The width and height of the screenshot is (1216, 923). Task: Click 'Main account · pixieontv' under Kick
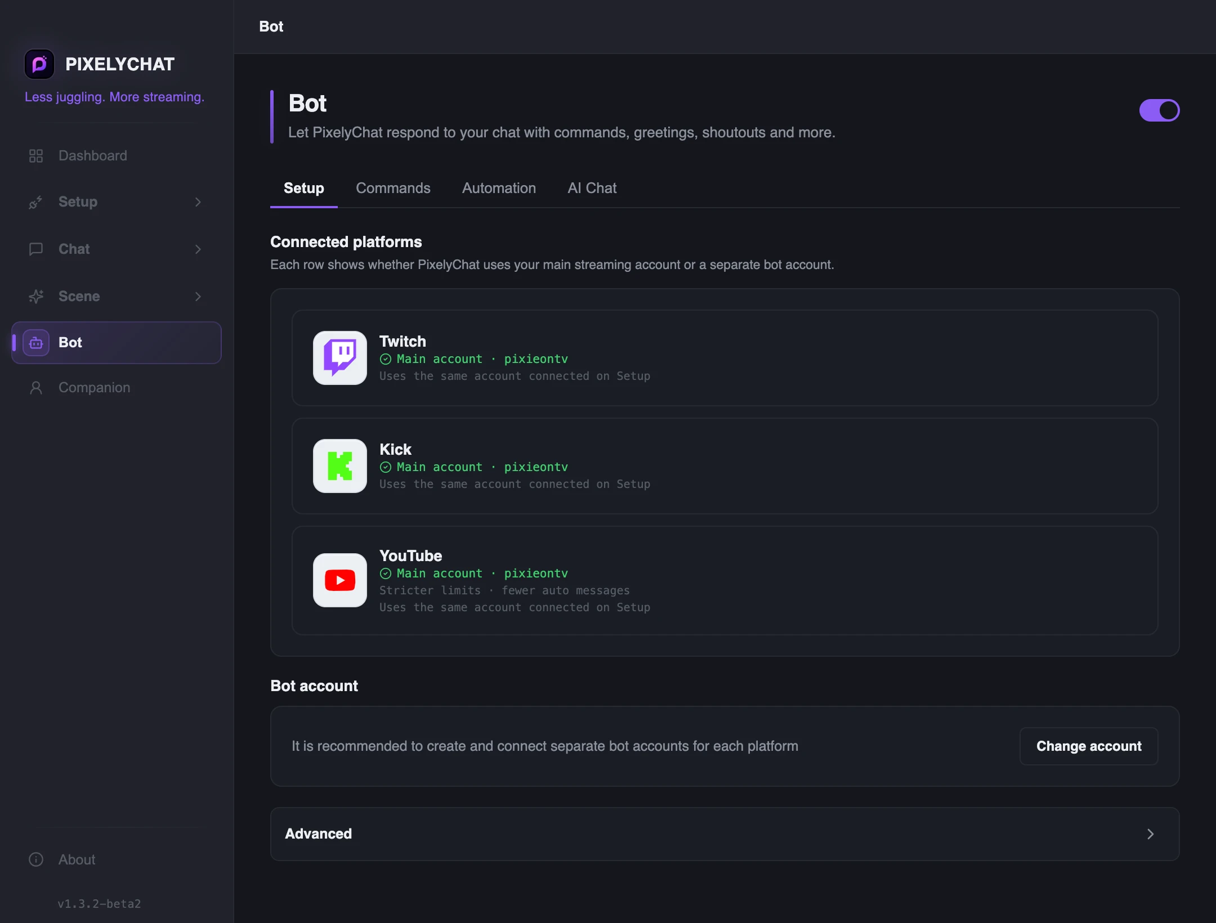click(482, 467)
